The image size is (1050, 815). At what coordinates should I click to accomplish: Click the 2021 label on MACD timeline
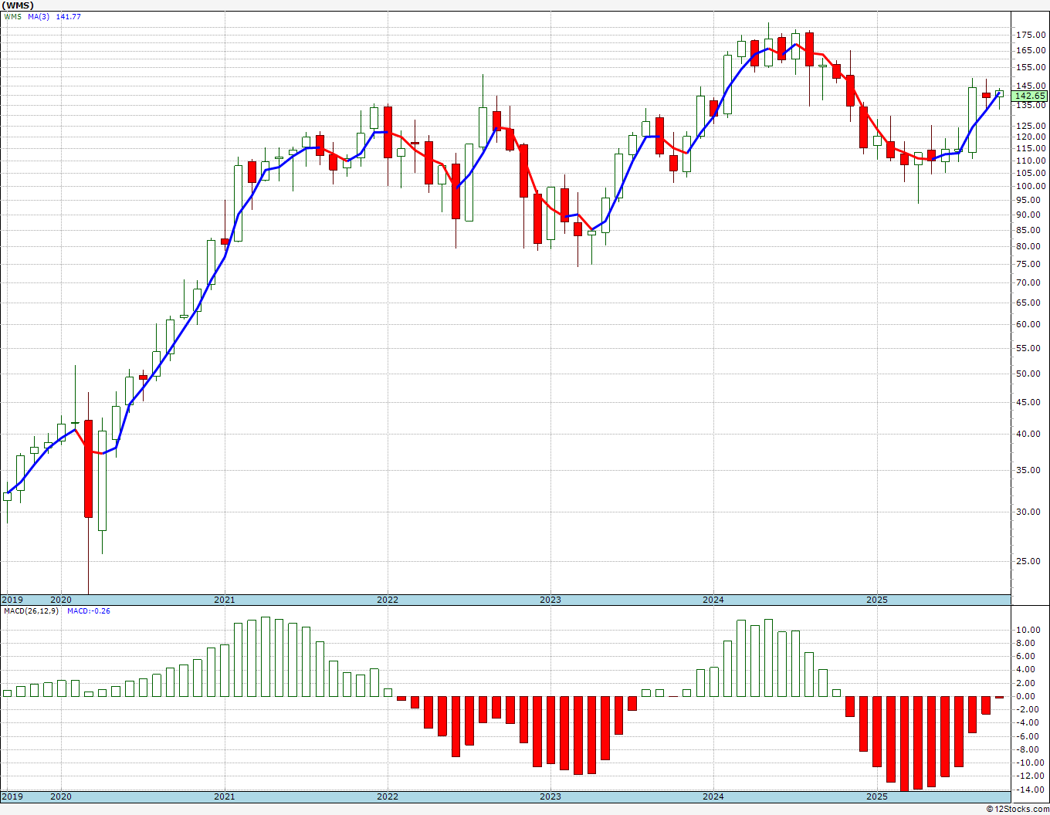click(224, 796)
